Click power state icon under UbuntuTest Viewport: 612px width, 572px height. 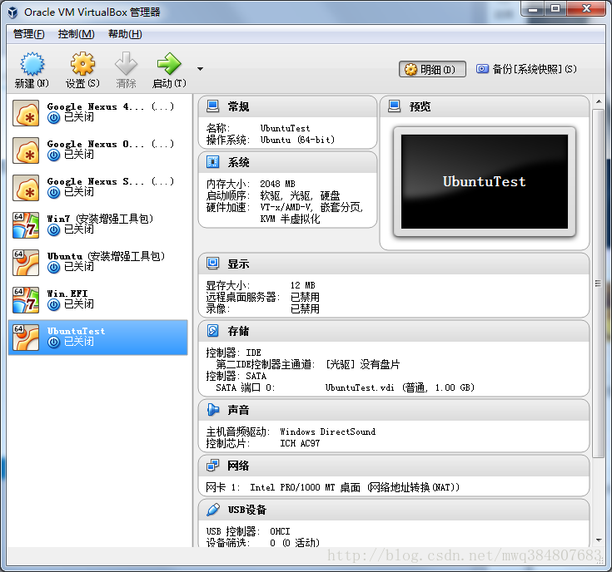tap(53, 342)
